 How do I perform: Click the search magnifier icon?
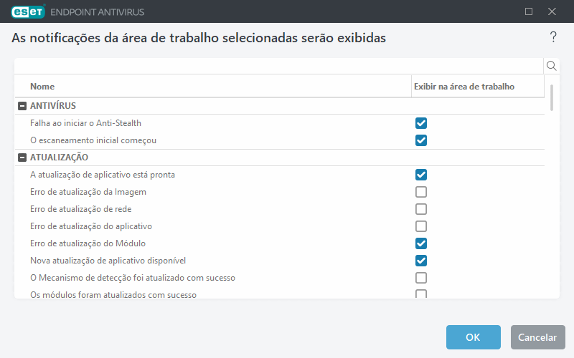[x=551, y=66]
